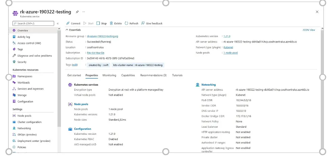The width and height of the screenshot is (332, 158).
Task: Refresh the overview page
Action: pos(131,23)
